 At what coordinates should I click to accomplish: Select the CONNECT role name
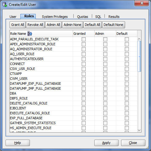tap(17, 64)
